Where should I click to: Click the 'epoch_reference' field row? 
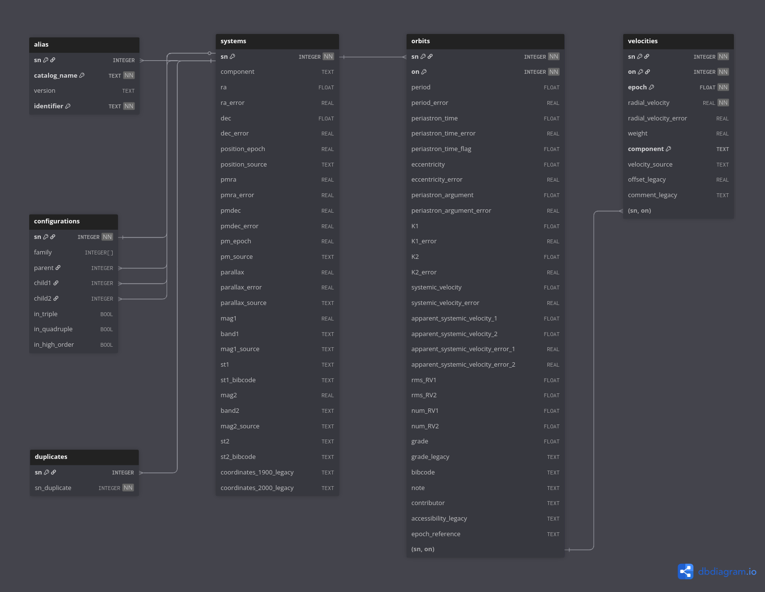(x=485, y=534)
